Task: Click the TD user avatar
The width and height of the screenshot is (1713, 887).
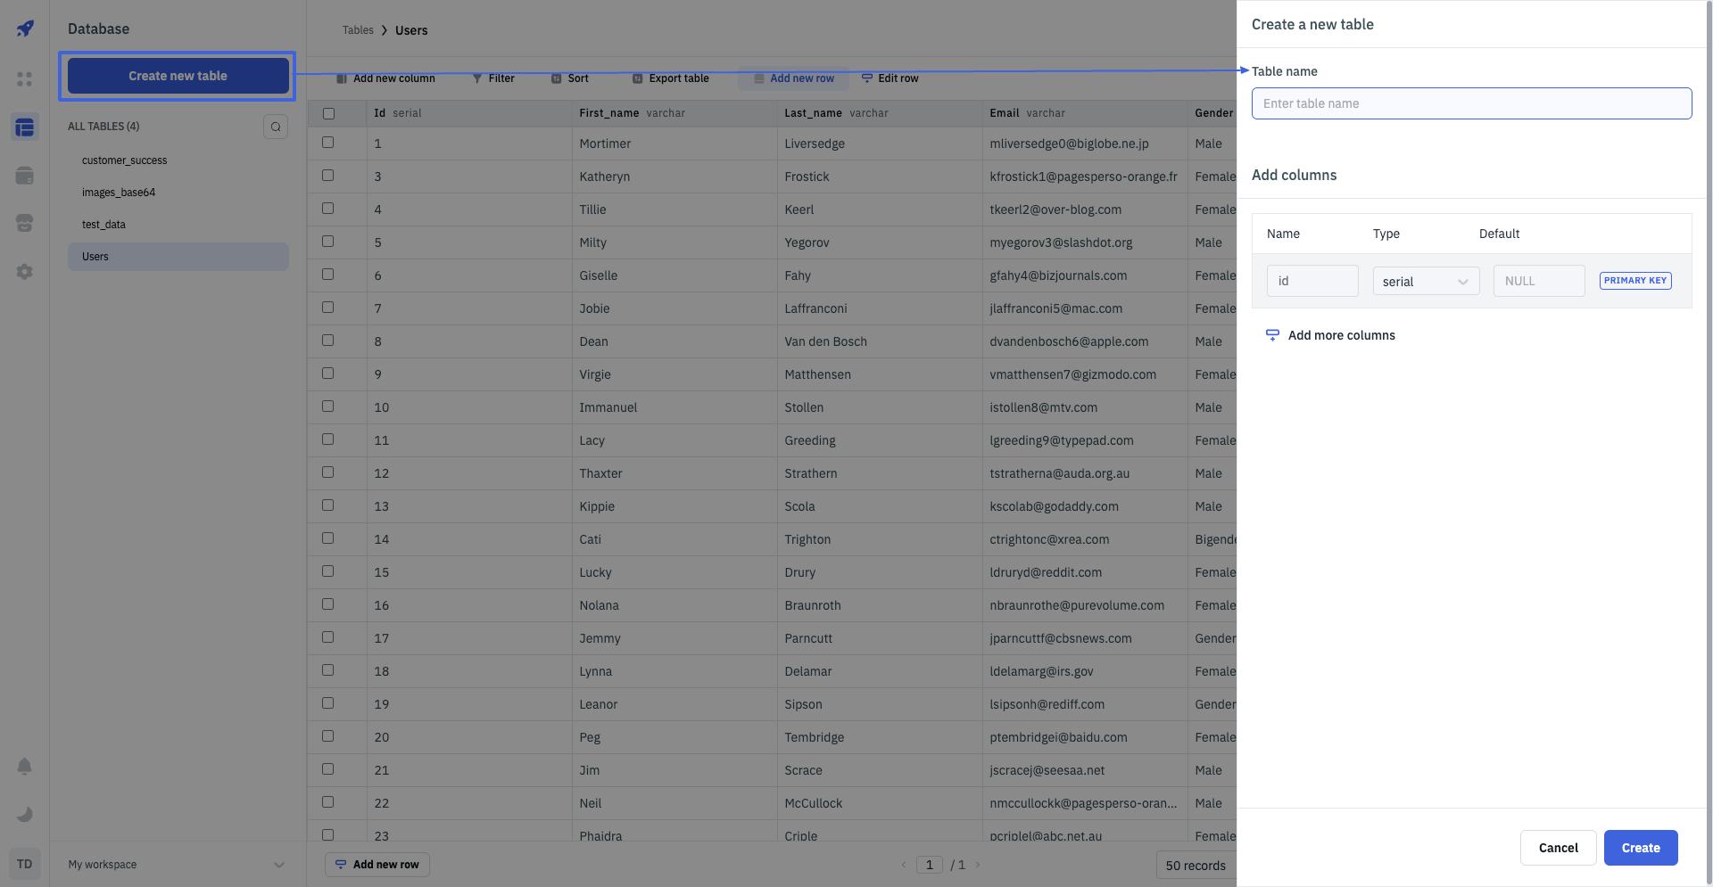Action: 25,864
